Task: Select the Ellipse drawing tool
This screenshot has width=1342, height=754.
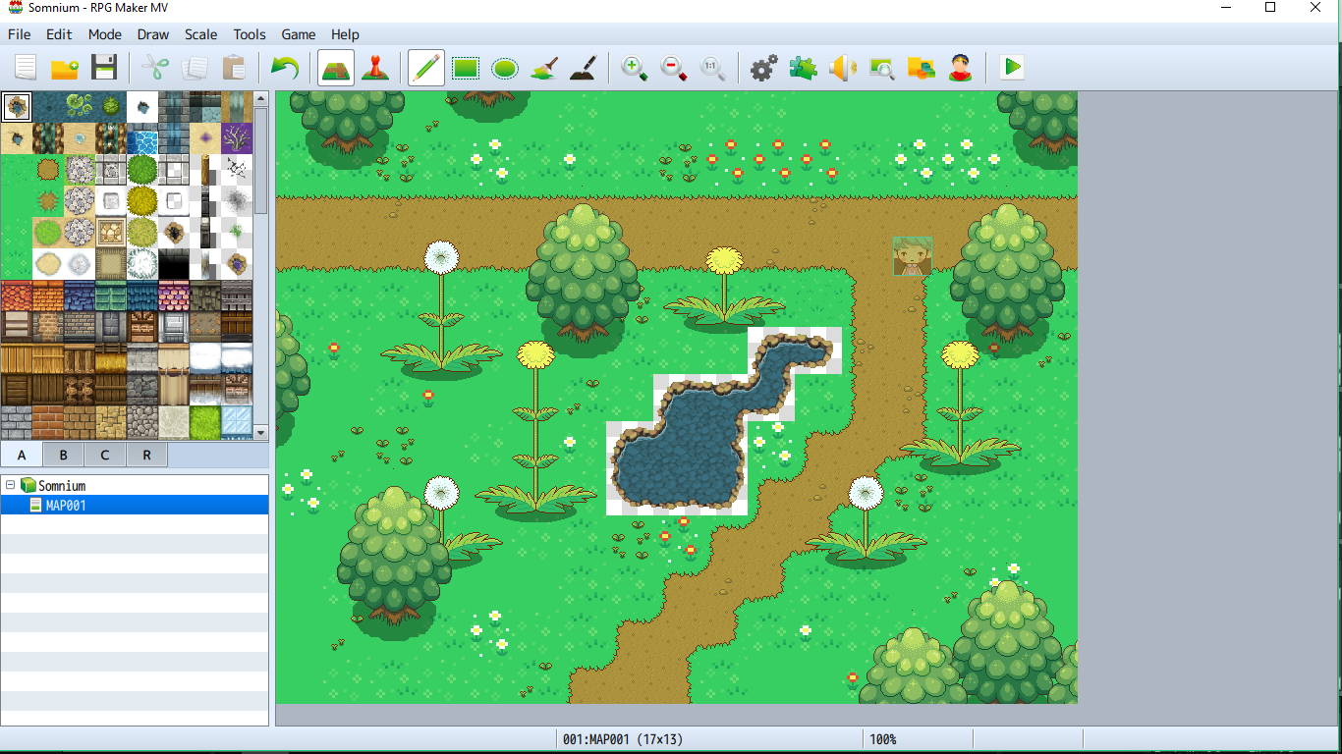Action: point(505,68)
